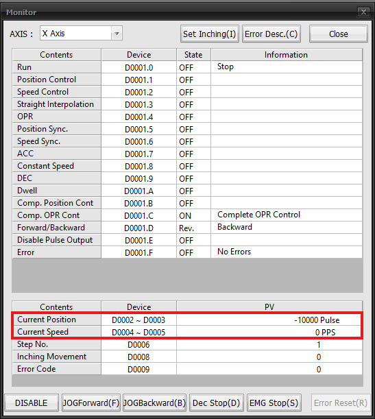Select Comp. Position Cont row label
The width and height of the screenshot is (375, 419).
tap(57, 203)
